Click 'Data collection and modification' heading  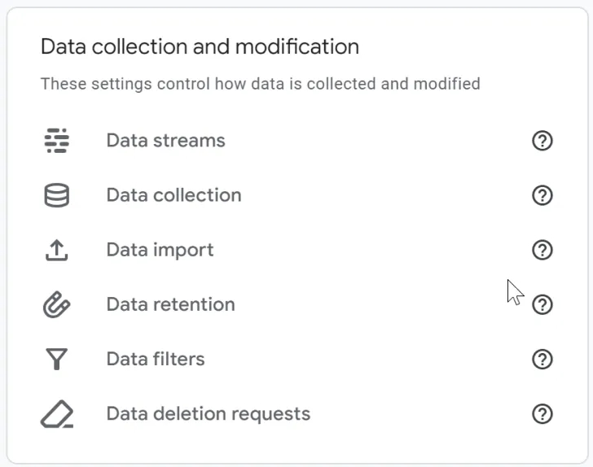(200, 47)
